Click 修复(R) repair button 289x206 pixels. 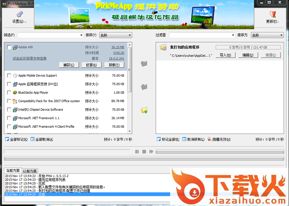point(91,65)
